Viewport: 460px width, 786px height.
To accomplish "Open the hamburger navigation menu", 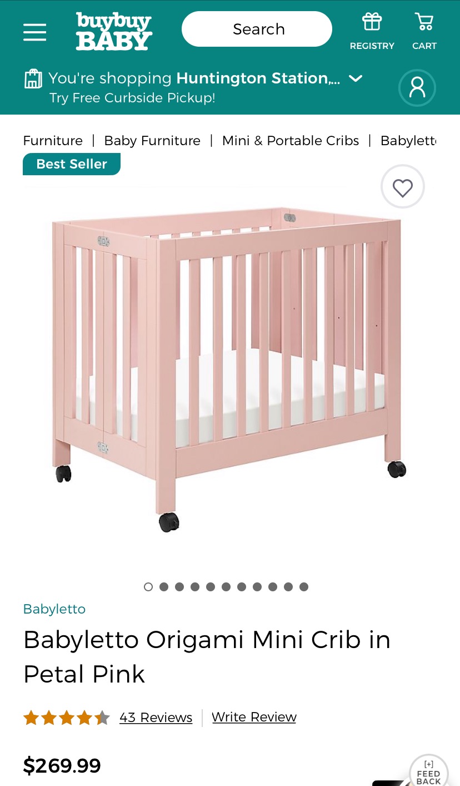I will [x=34, y=32].
